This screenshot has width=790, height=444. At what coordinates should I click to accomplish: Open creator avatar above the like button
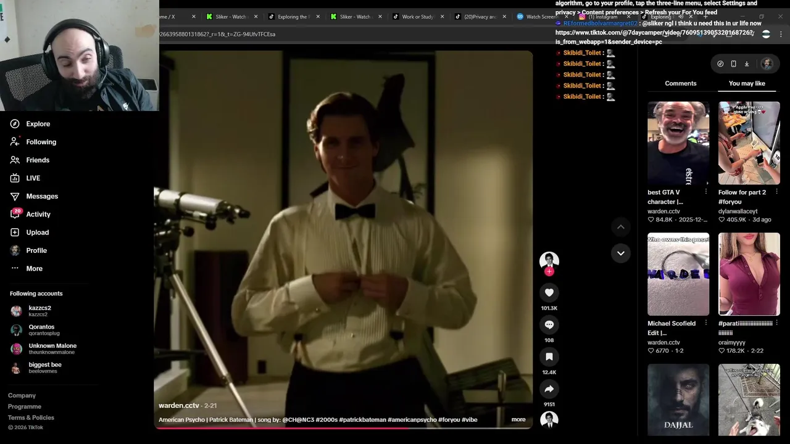549,260
